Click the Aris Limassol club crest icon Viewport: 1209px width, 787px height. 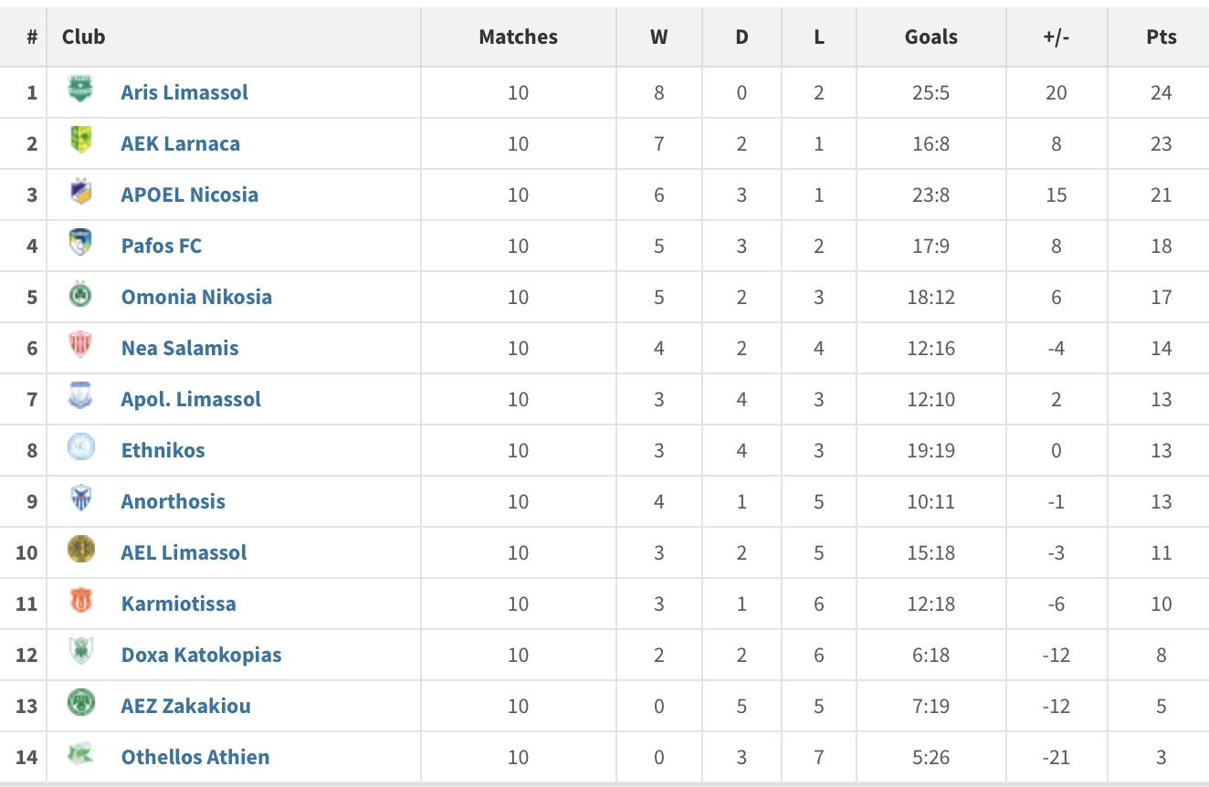click(80, 89)
